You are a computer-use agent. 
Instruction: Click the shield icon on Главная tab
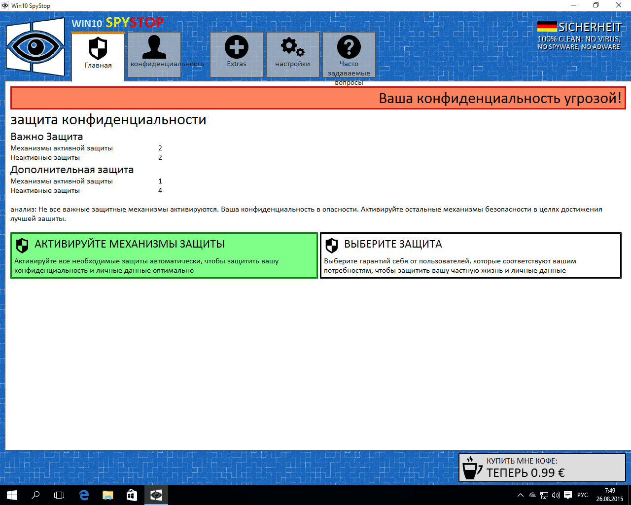(98, 48)
